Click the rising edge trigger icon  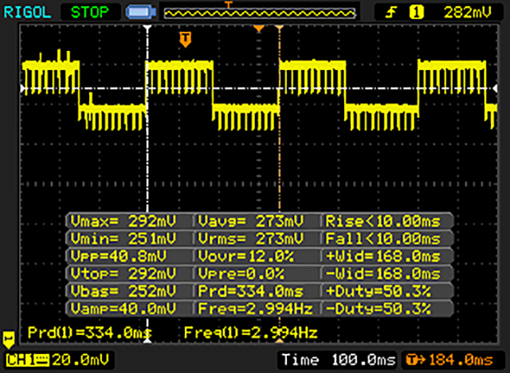click(390, 13)
